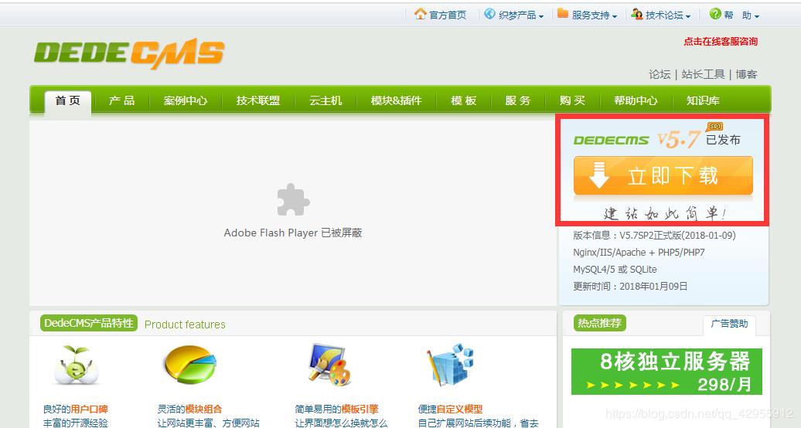The image size is (801, 428).
Task: Open the 模块&插件 navigation item
Action: tap(397, 100)
